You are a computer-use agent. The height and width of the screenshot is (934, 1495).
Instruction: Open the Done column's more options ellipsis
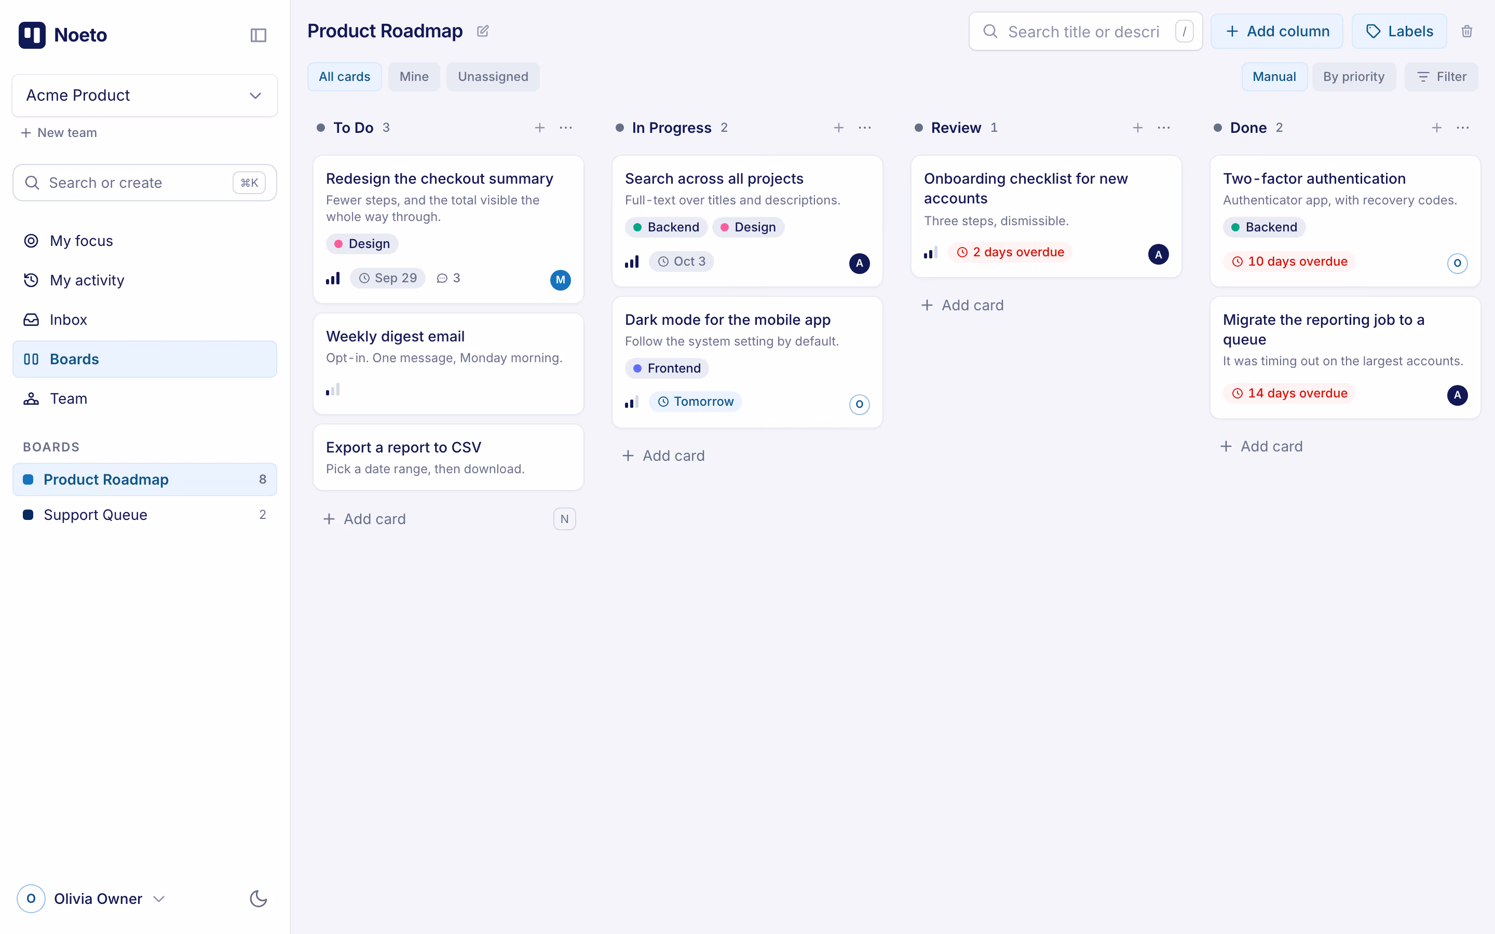click(1463, 128)
